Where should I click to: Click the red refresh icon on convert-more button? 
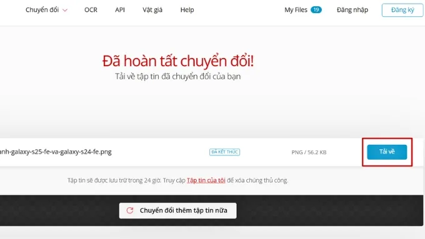(x=130, y=210)
